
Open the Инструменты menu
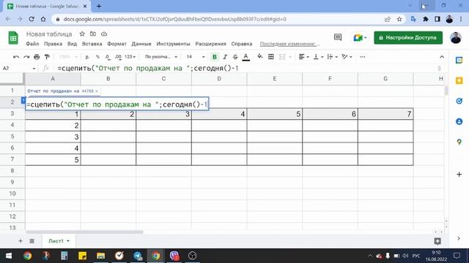click(x=173, y=44)
